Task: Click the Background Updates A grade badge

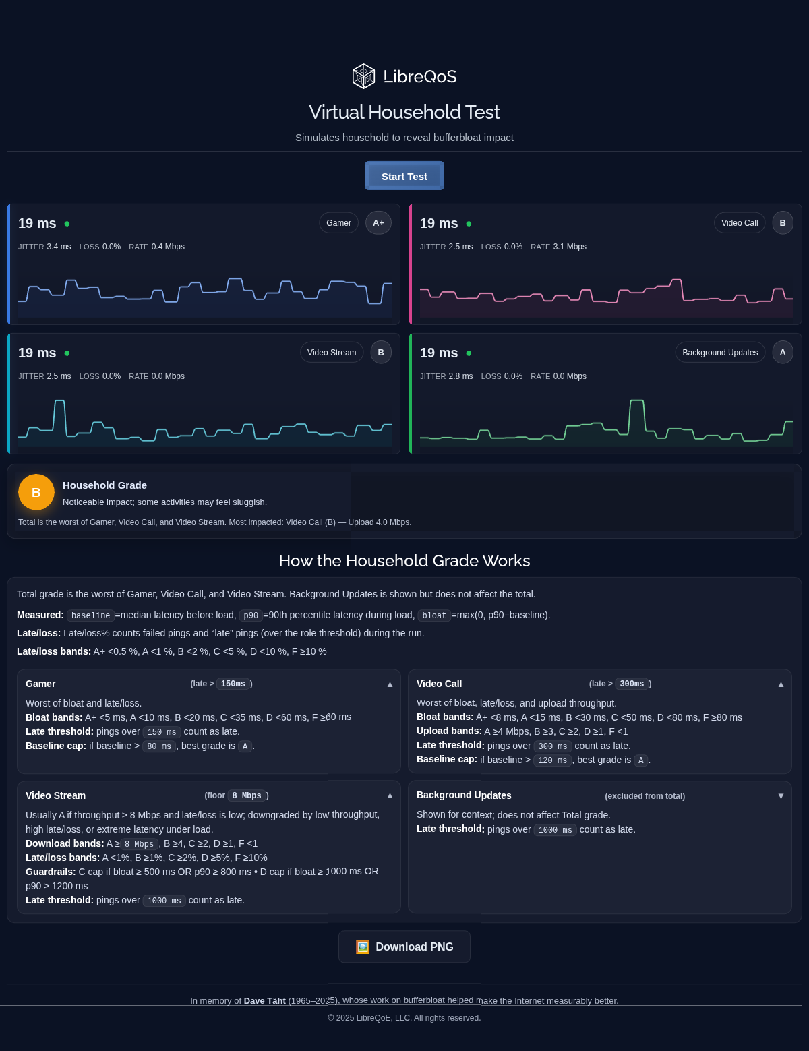Action: (782, 352)
